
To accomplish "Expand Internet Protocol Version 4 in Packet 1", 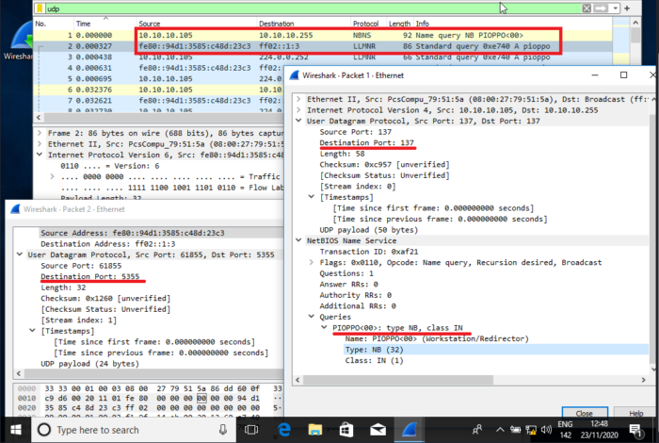I will [298, 109].
